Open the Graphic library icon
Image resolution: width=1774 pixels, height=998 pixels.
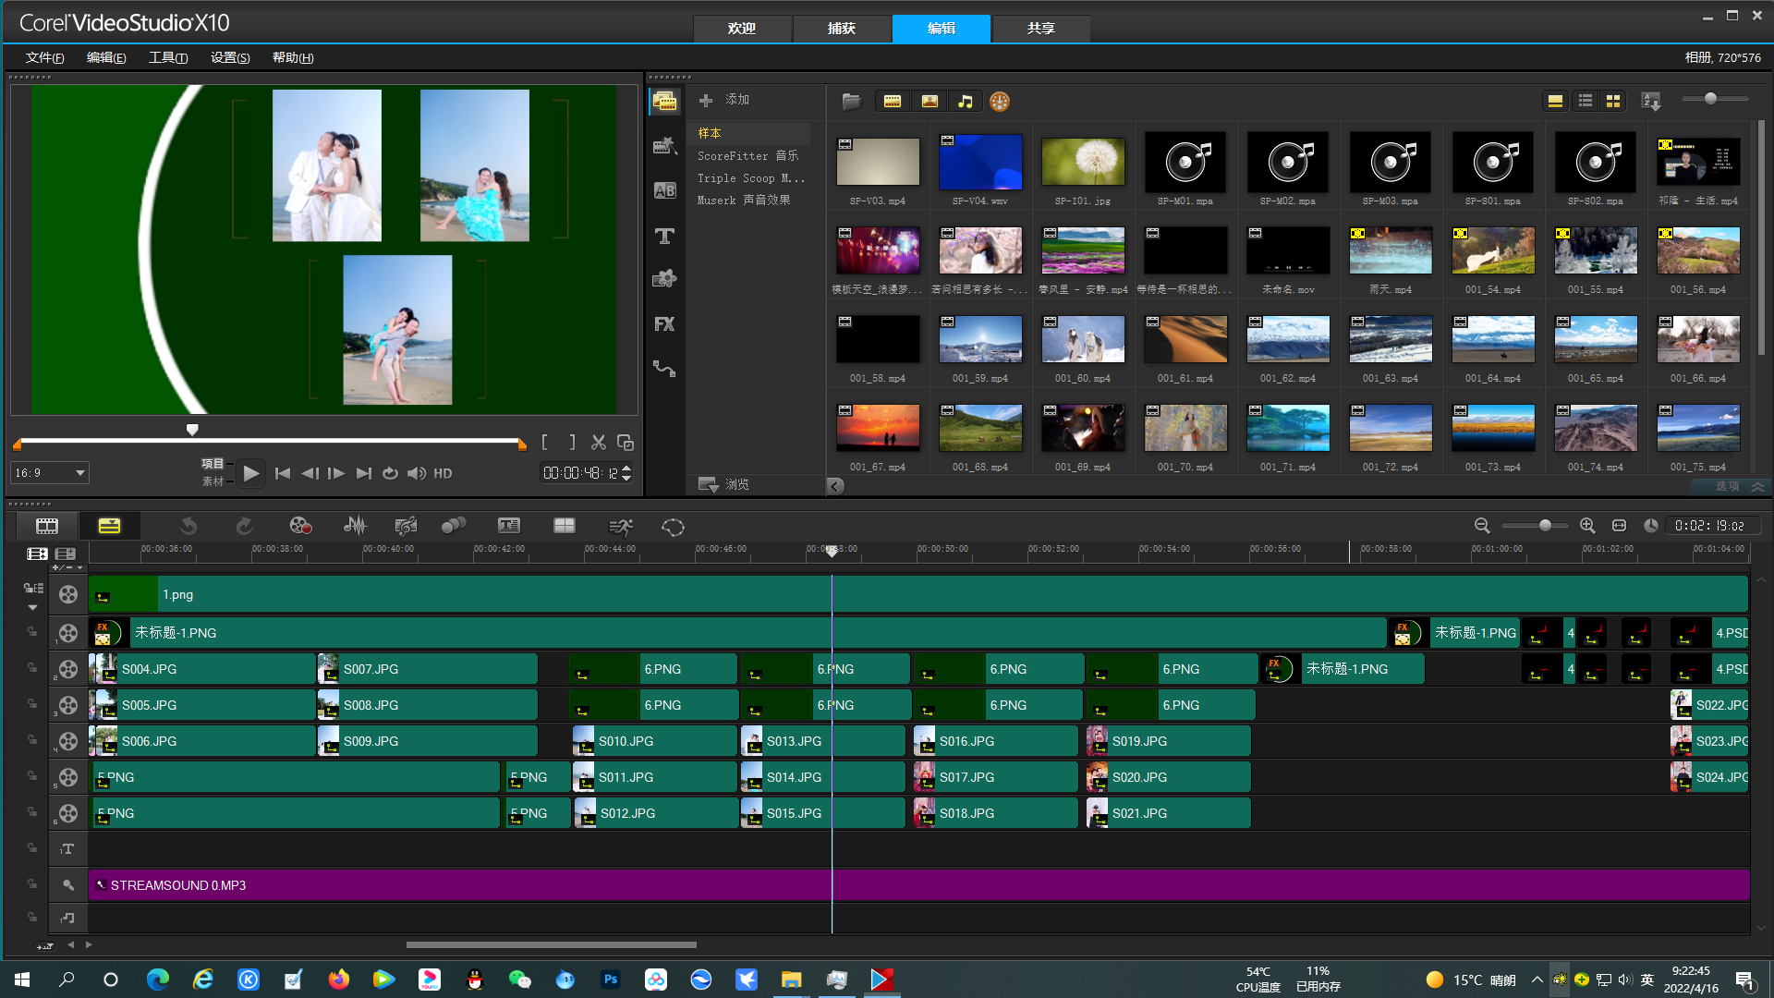[664, 279]
